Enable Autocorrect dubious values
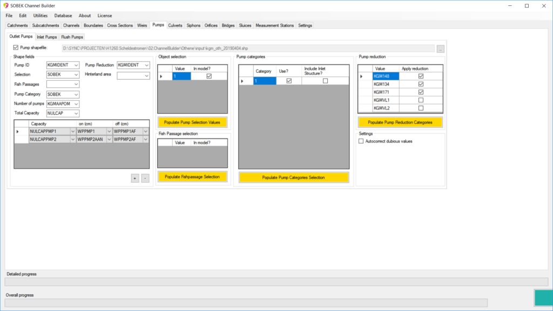The width and height of the screenshot is (553, 311). (x=361, y=141)
